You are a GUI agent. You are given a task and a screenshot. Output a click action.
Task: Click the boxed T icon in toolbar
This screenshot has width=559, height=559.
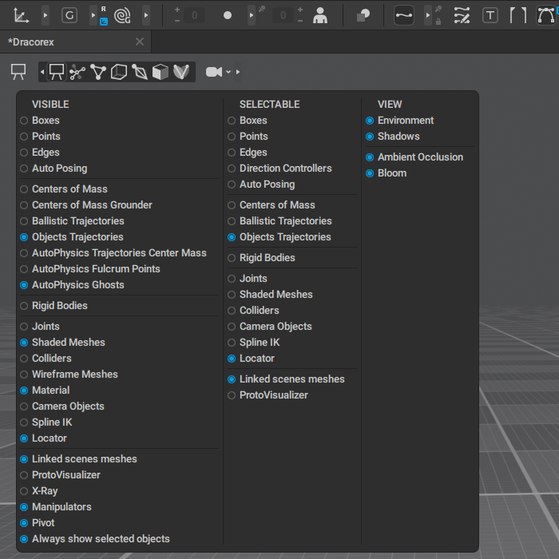pos(490,15)
